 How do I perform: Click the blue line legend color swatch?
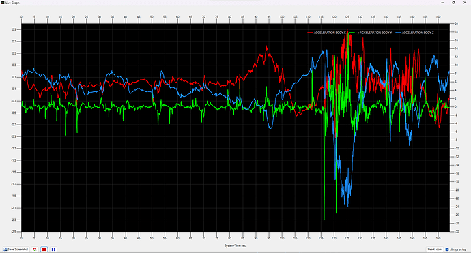click(399, 33)
